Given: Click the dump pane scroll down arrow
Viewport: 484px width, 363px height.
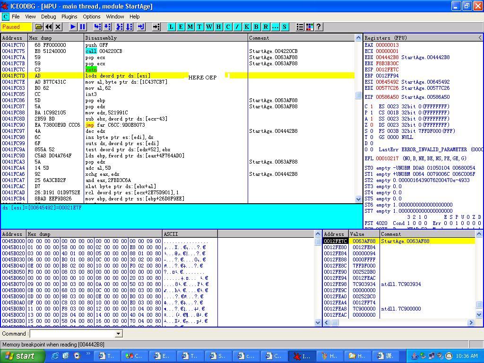Looking at the screenshot, I should pyautogui.click(x=318, y=322).
